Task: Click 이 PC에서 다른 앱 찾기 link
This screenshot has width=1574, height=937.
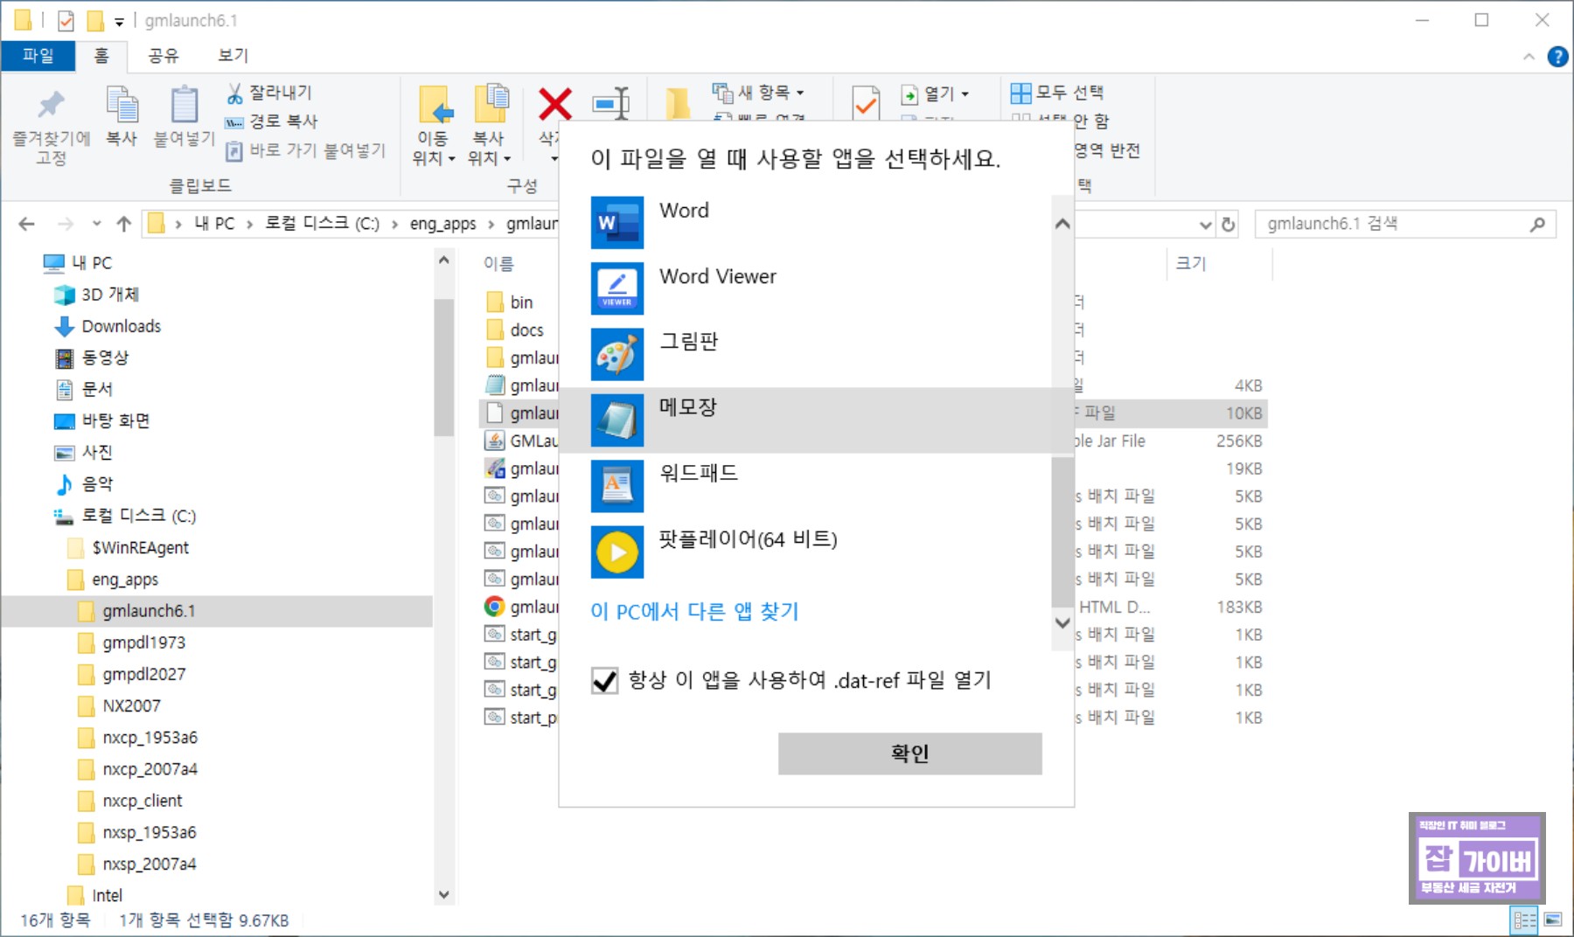Action: [x=694, y=611]
